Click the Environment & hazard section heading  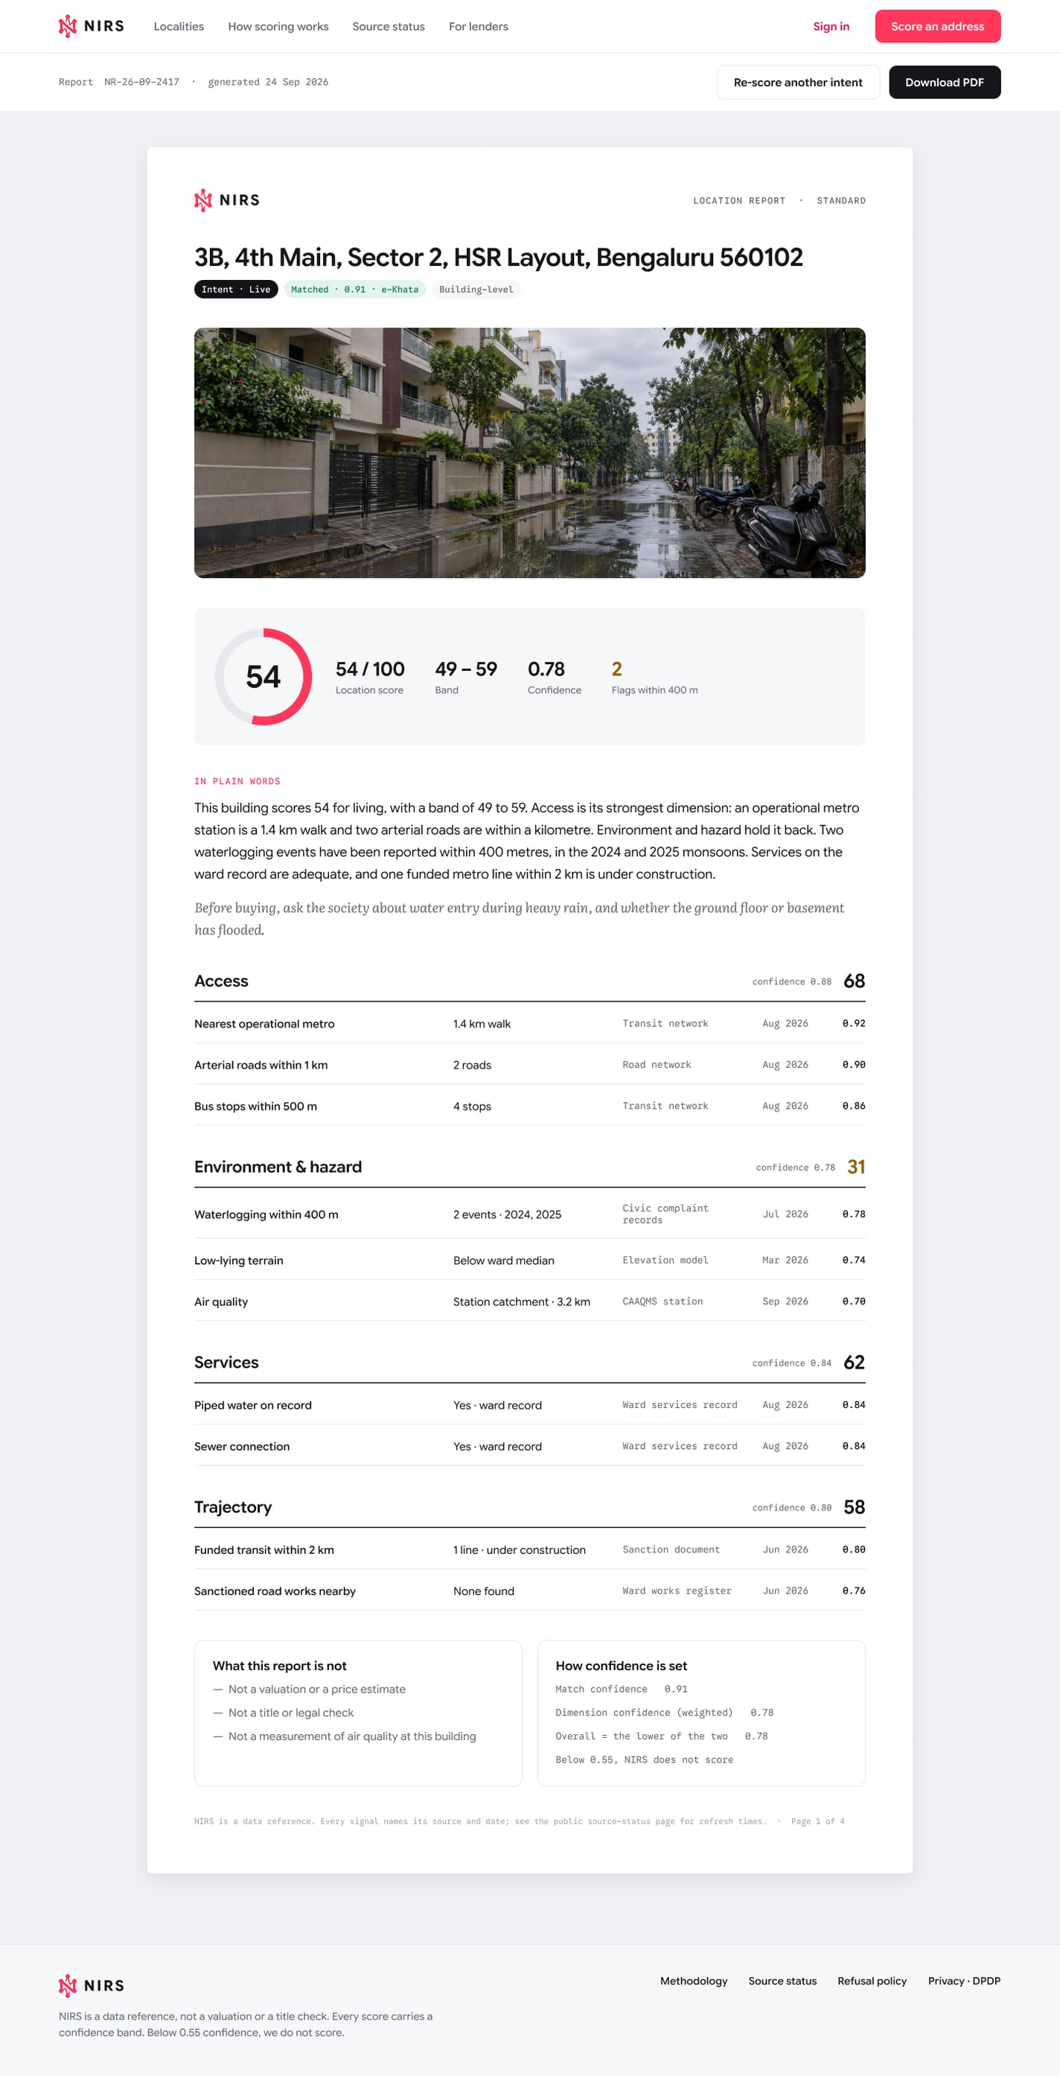[x=278, y=1167]
